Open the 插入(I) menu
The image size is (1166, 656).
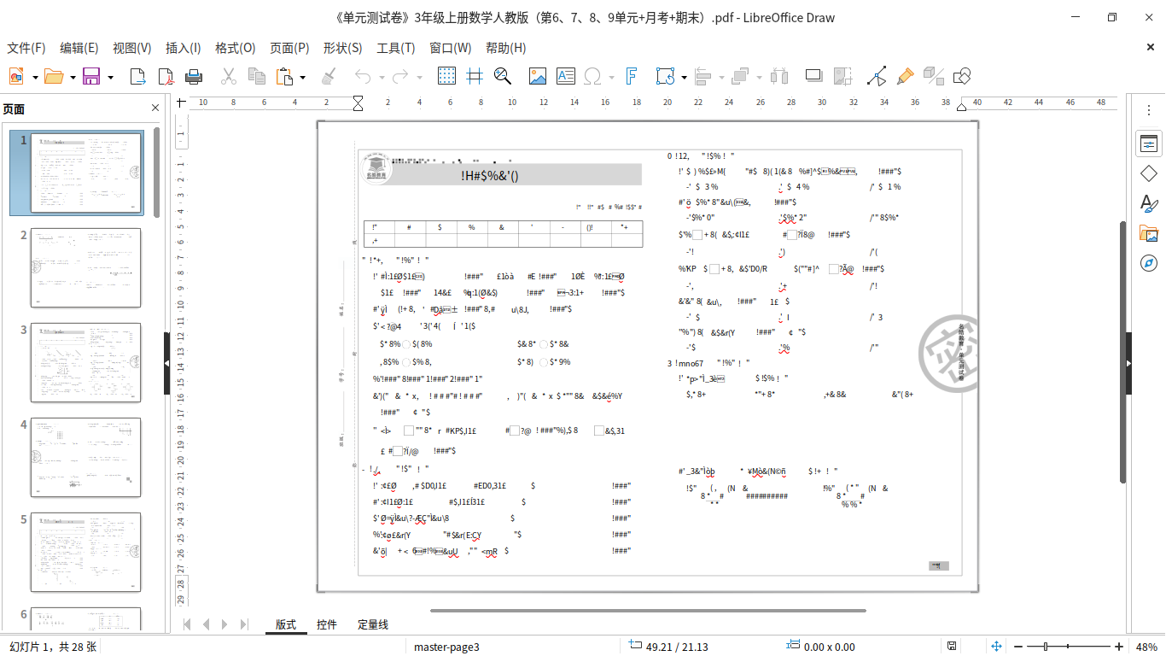tap(183, 48)
